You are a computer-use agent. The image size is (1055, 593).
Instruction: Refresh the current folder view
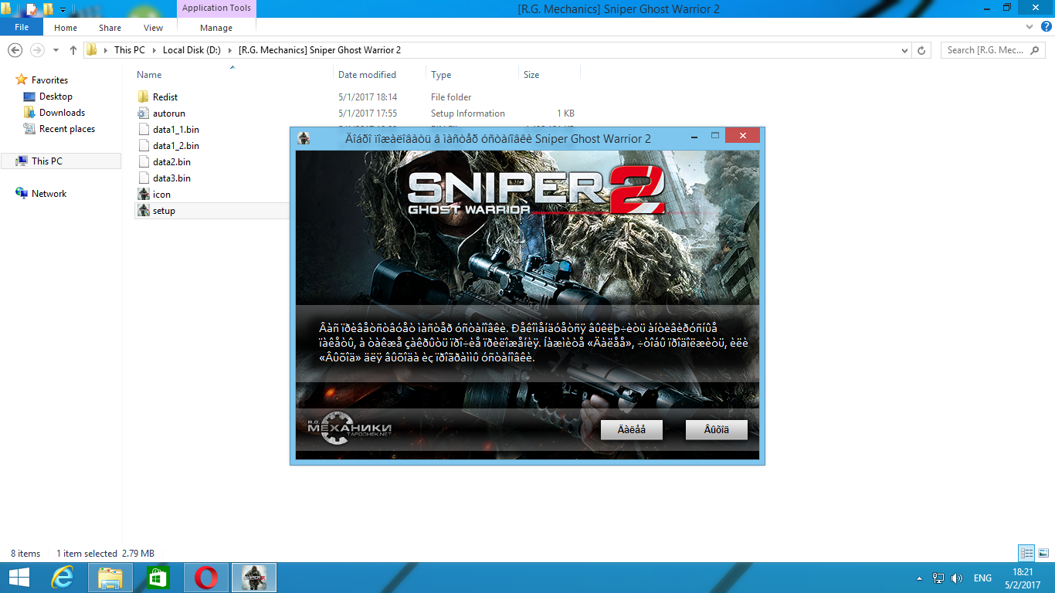[921, 50]
